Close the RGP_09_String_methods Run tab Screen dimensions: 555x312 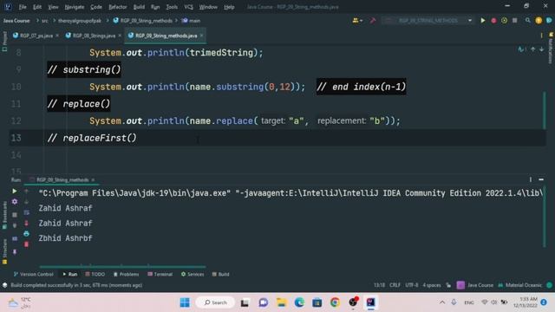click(x=93, y=179)
